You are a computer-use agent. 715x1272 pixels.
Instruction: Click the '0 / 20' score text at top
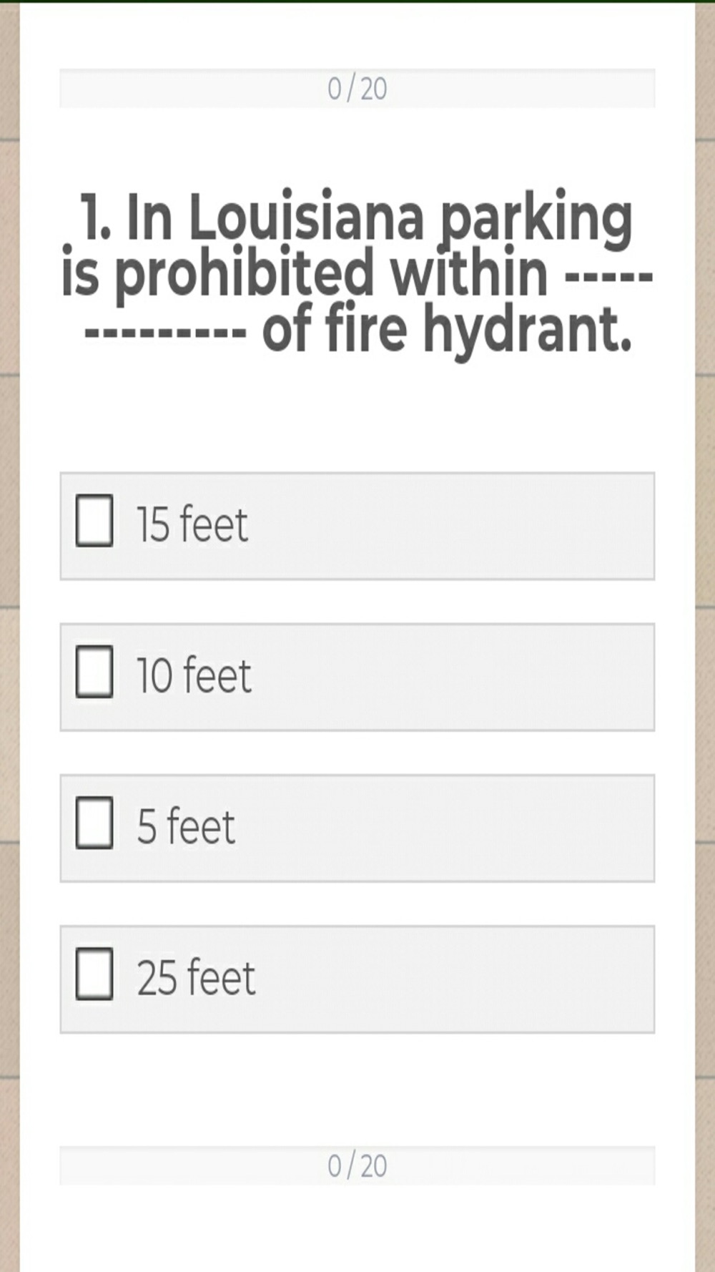tap(357, 89)
